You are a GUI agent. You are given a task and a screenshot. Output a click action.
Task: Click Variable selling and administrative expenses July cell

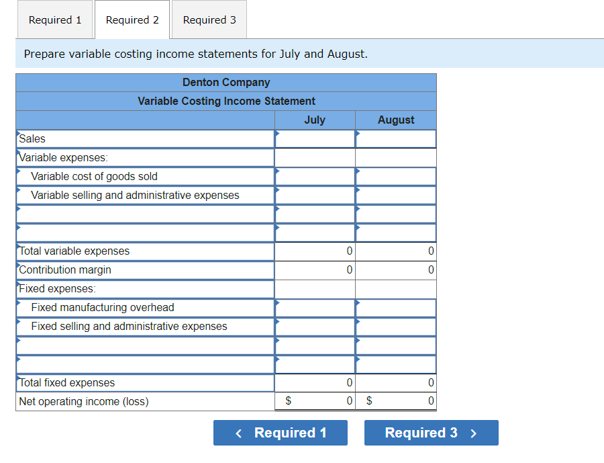click(x=314, y=195)
